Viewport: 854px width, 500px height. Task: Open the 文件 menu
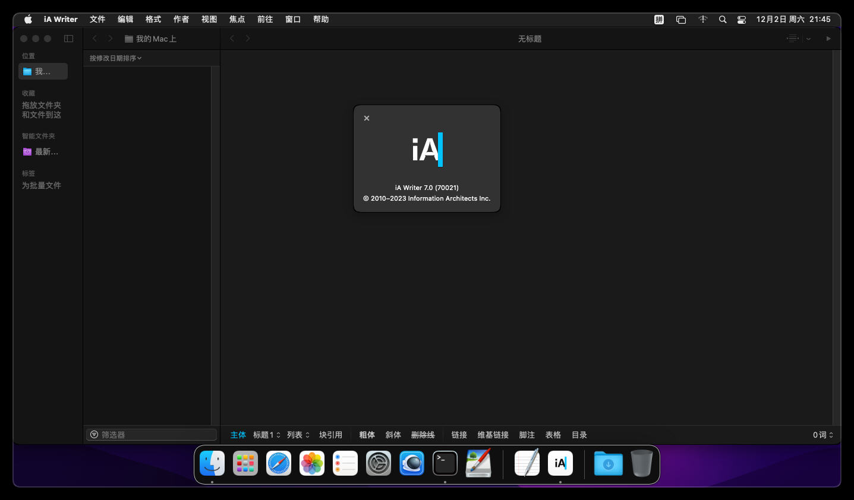click(97, 19)
